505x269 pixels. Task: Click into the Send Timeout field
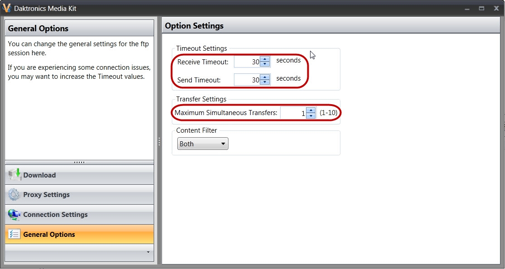coord(247,80)
